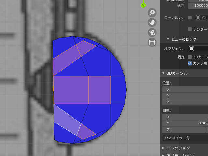This screenshot has width=208, height=156.
Task: Toggle the camera view icon
Action: [x=152, y=32]
